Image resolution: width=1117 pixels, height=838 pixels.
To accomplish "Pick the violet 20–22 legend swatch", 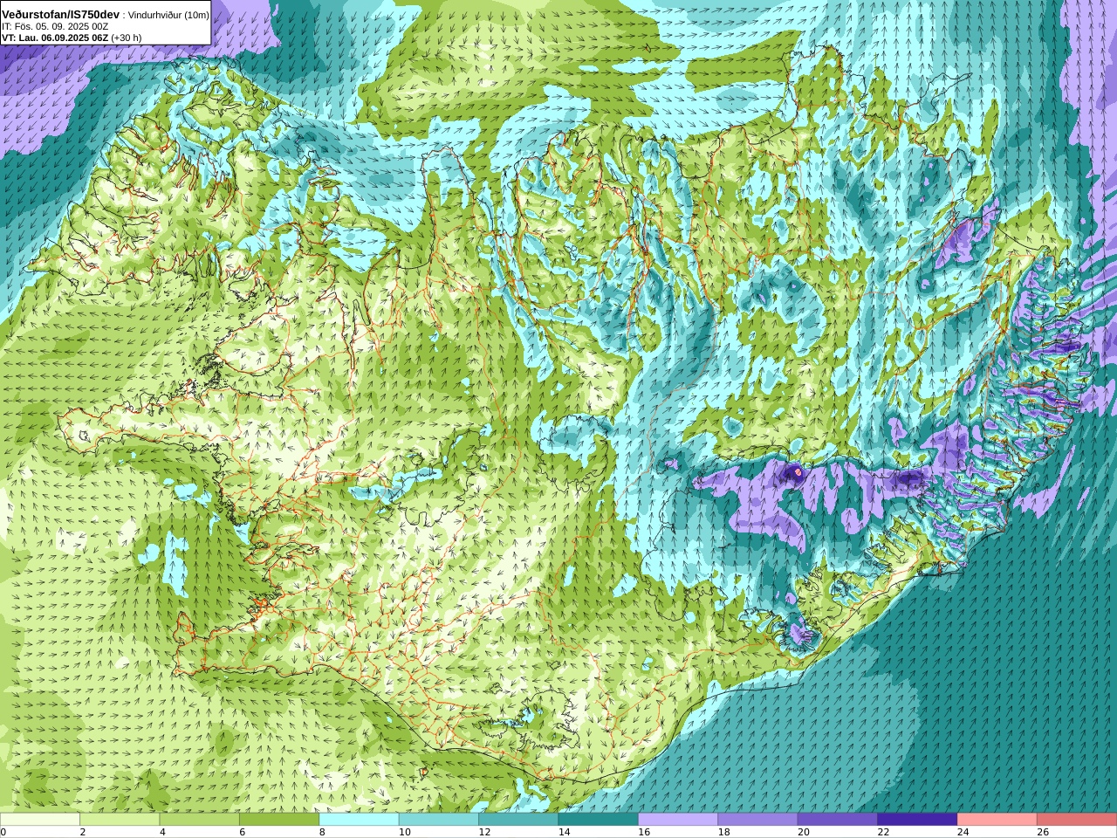I will tap(838, 820).
